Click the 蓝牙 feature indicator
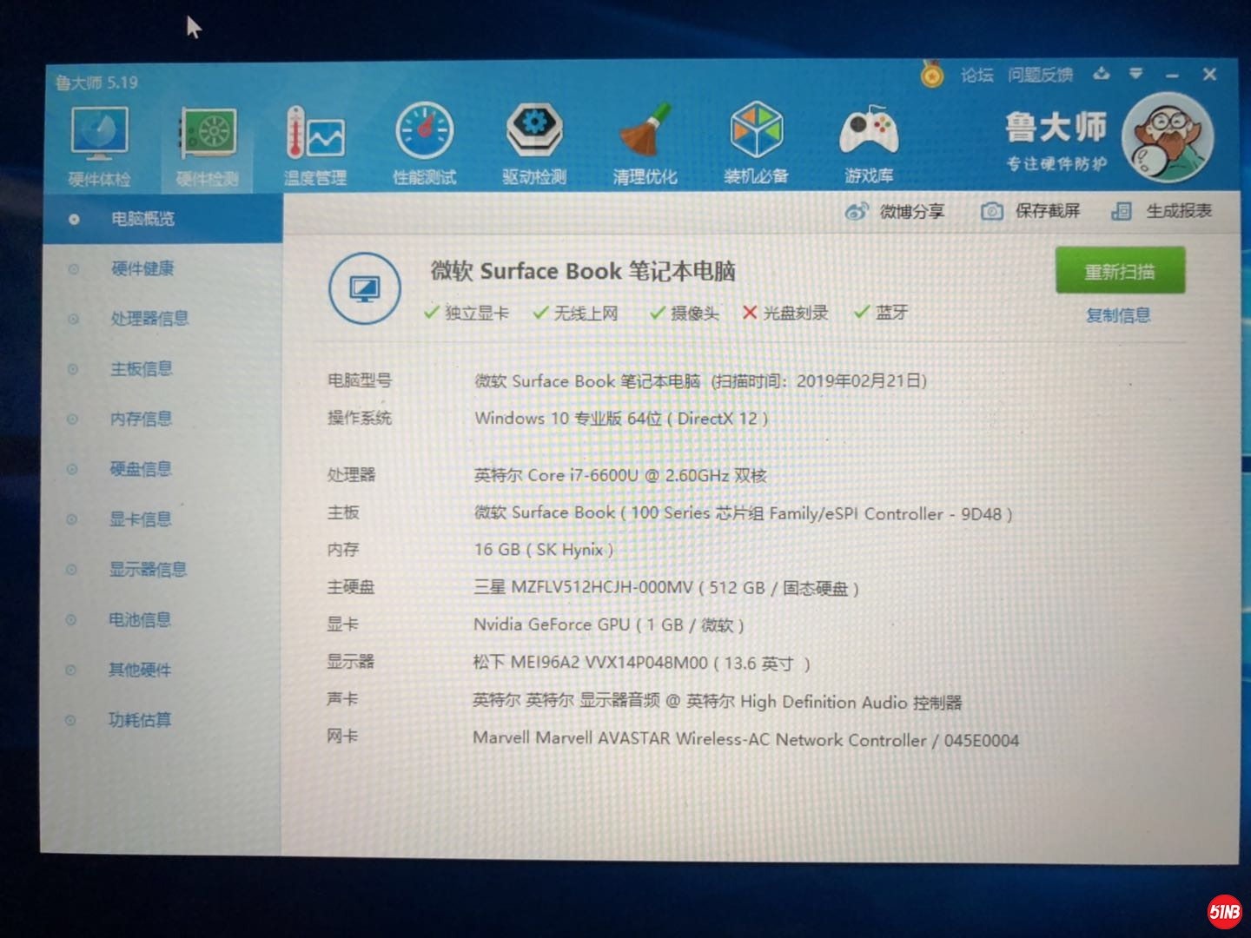Image resolution: width=1251 pixels, height=938 pixels. [881, 312]
